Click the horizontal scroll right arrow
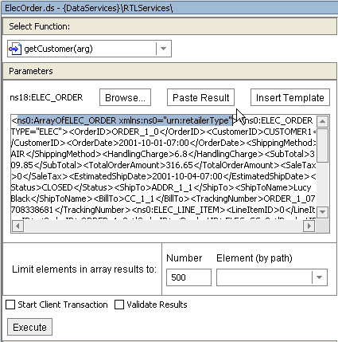Viewport: 338px width, 342px height. coord(309,226)
